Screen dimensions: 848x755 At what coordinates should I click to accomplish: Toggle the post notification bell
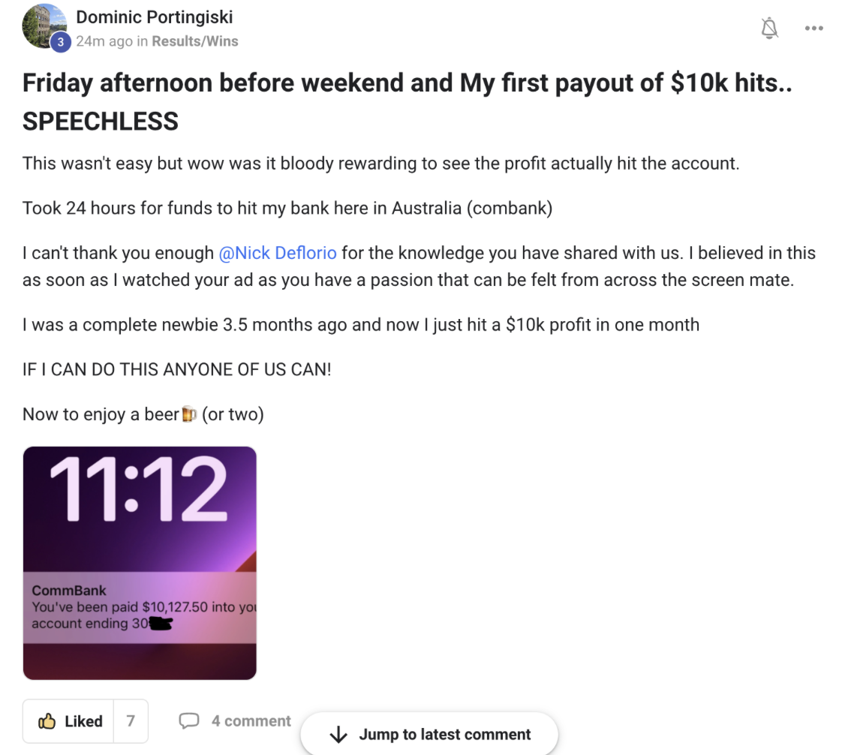(769, 29)
